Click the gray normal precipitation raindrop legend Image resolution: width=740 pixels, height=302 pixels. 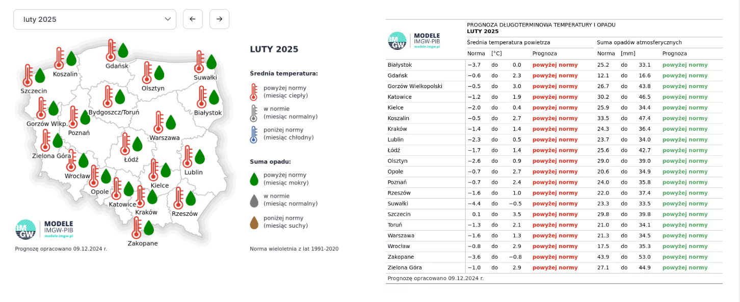pyautogui.click(x=254, y=200)
